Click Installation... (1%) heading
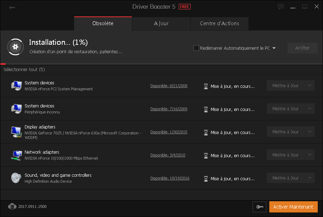The width and height of the screenshot is (323, 217). point(58,42)
